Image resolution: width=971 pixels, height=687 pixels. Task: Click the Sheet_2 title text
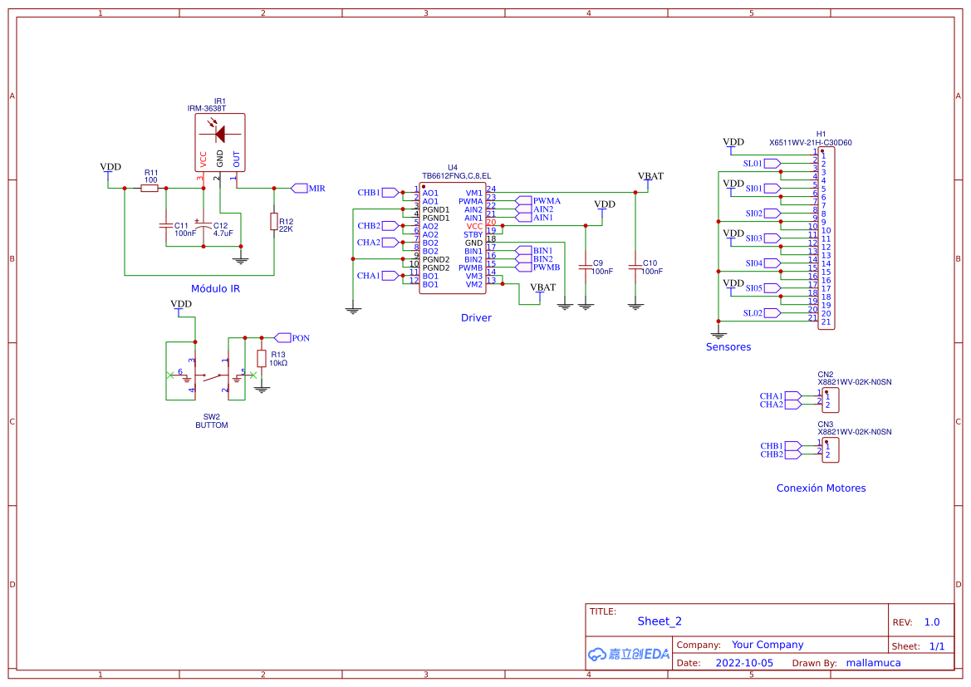(x=659, y=621)
